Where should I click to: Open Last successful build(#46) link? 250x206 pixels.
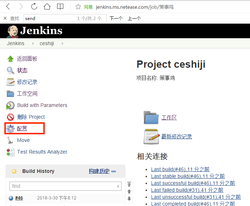pyautogui.click(x=193, y=183)
